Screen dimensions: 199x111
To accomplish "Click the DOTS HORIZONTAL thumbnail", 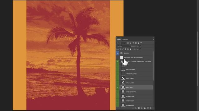I will [x=123, y=92].
